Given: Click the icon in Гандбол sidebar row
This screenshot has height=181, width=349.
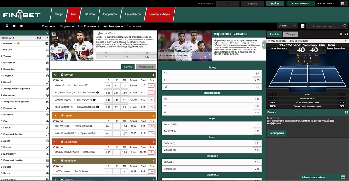Looking at the screenshot, I should point(47,76).
